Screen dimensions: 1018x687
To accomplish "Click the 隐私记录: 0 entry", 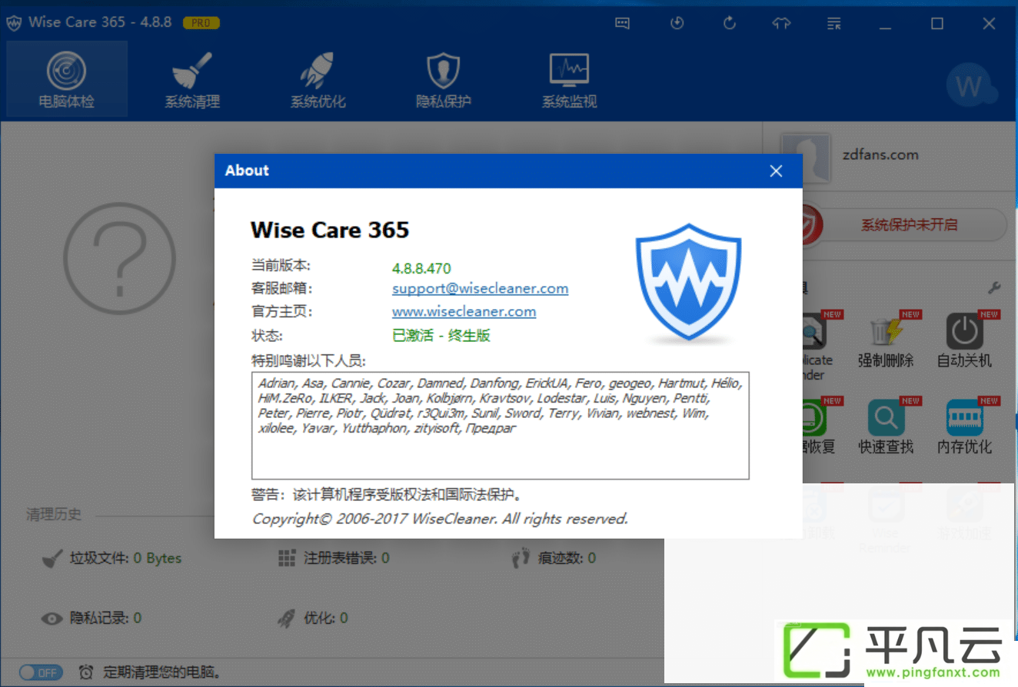I will (105, 618).
